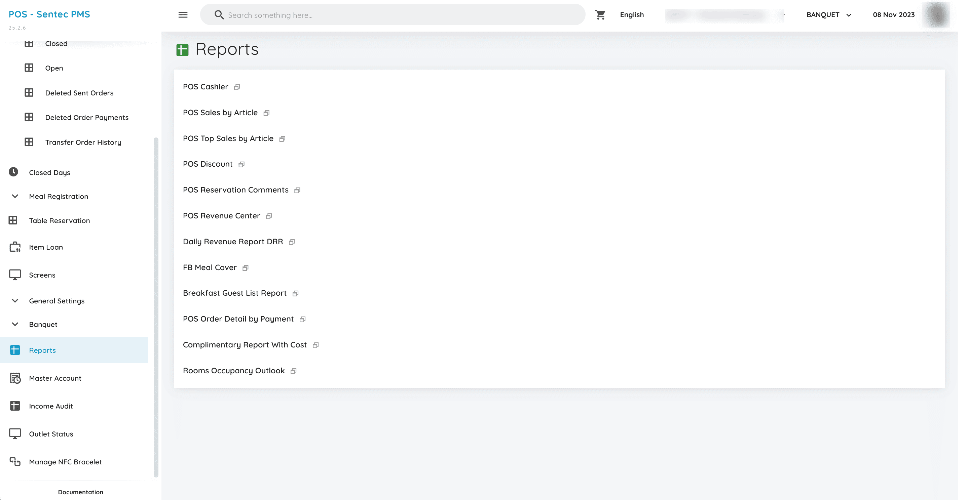Click the Closed Days clock icon

point(13,172)
